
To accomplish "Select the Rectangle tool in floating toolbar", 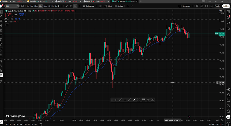I will pyautogui.click(x=139, y=100).
